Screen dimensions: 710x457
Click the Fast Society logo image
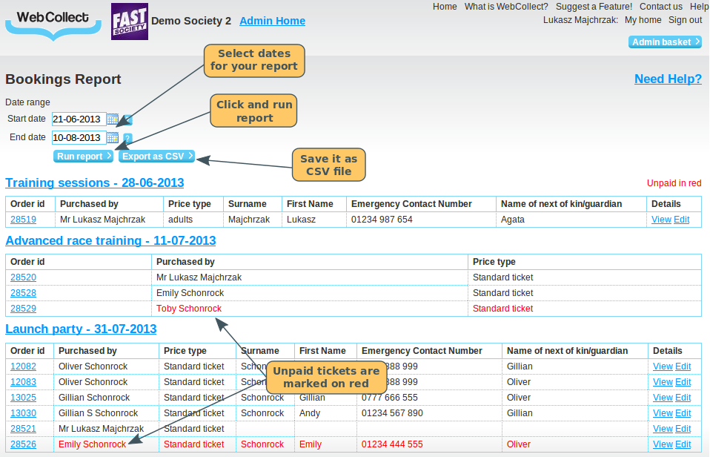[x=130, y=22]
